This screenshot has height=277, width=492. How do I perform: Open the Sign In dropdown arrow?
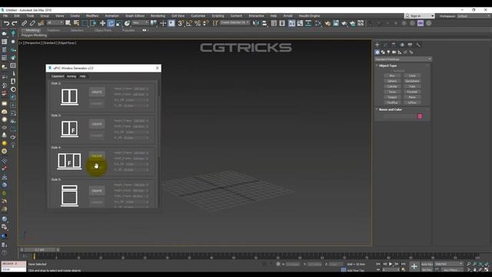pos(432,16)
